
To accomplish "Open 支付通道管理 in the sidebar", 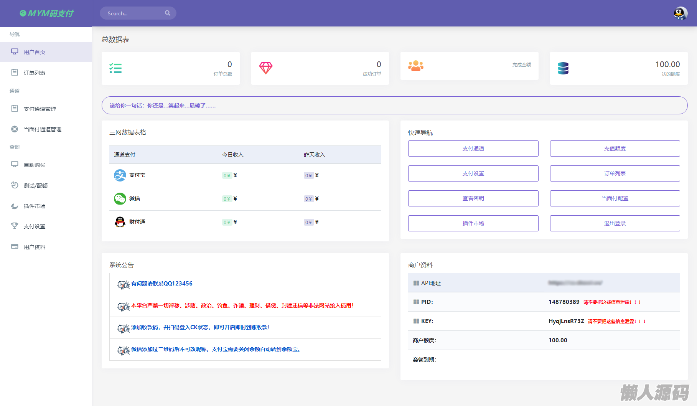I will (x=40, y=109).
